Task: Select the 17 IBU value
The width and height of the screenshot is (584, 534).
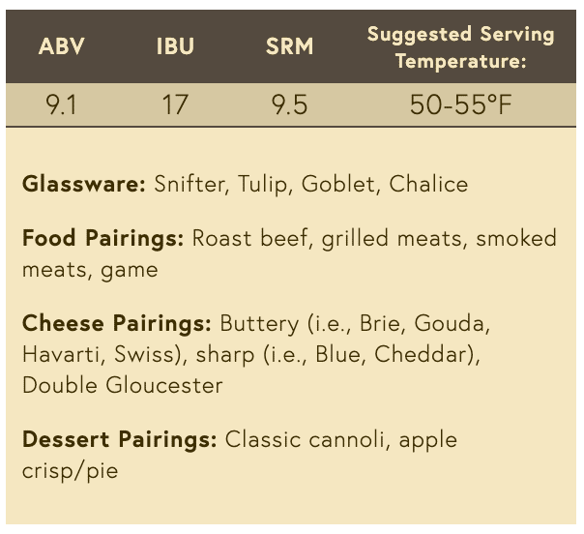Action: (175, 104)
